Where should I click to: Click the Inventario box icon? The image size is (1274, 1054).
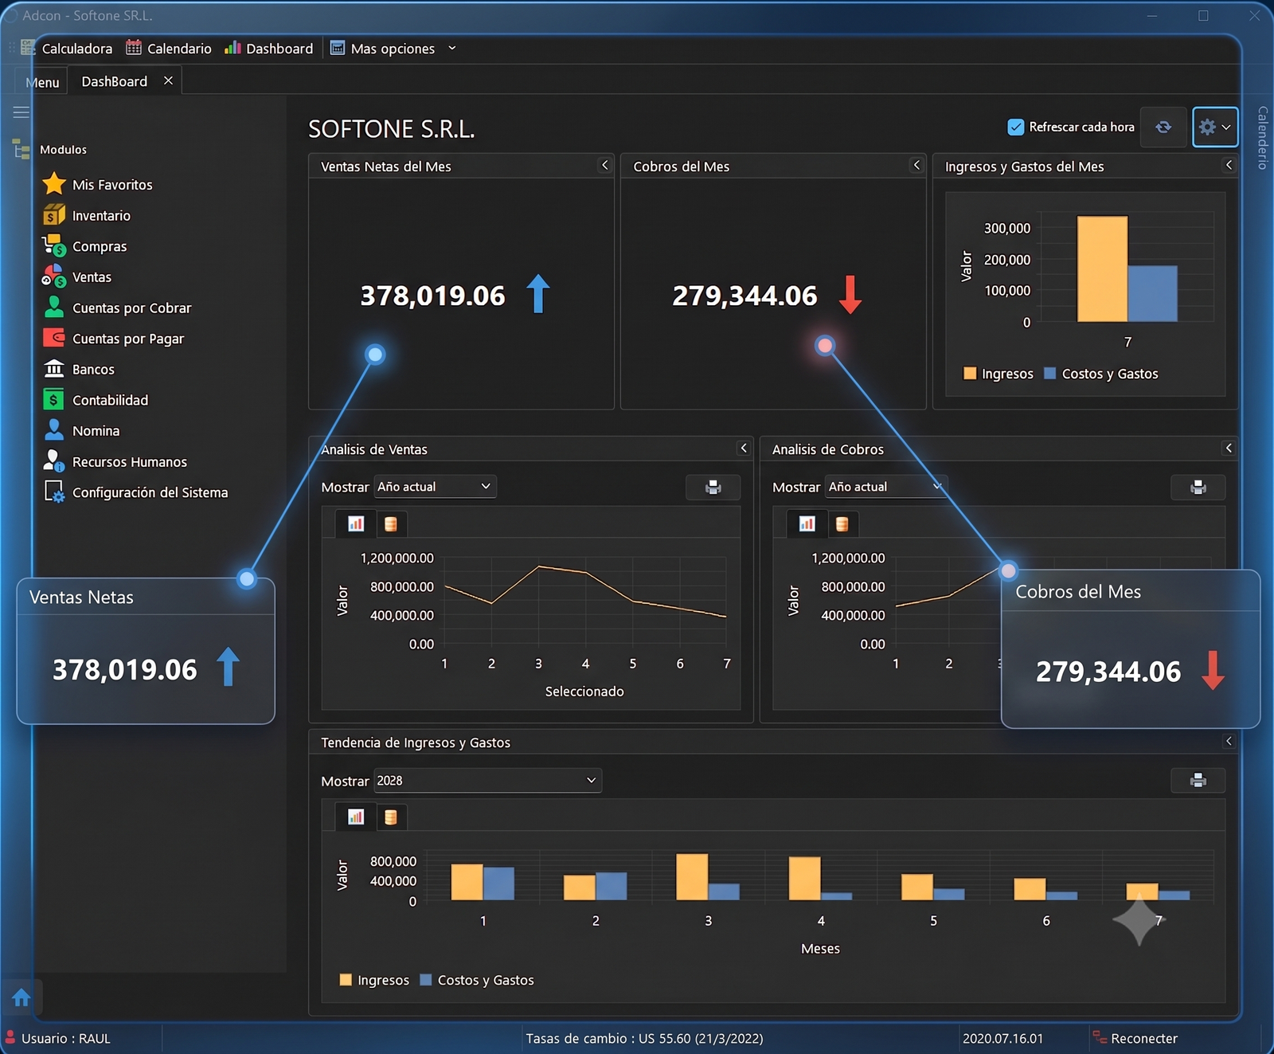coord(53,215)
